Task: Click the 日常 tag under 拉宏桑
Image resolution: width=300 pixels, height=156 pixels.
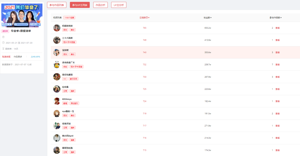Action: (65, 91)
